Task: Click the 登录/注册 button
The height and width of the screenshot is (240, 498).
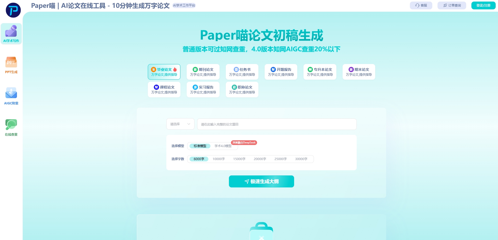Action: pyautogui.click(x=483, y=5)
